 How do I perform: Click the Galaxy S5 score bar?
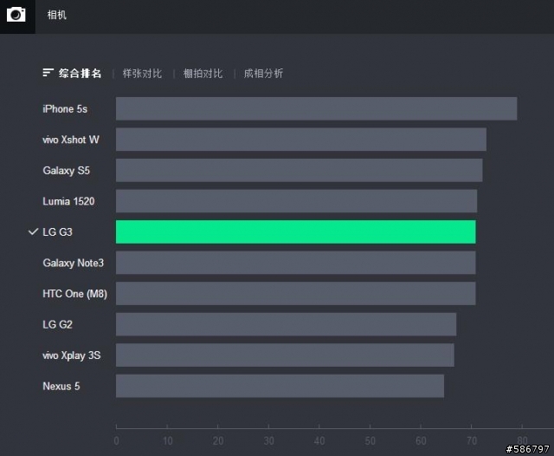coord(300,170)
